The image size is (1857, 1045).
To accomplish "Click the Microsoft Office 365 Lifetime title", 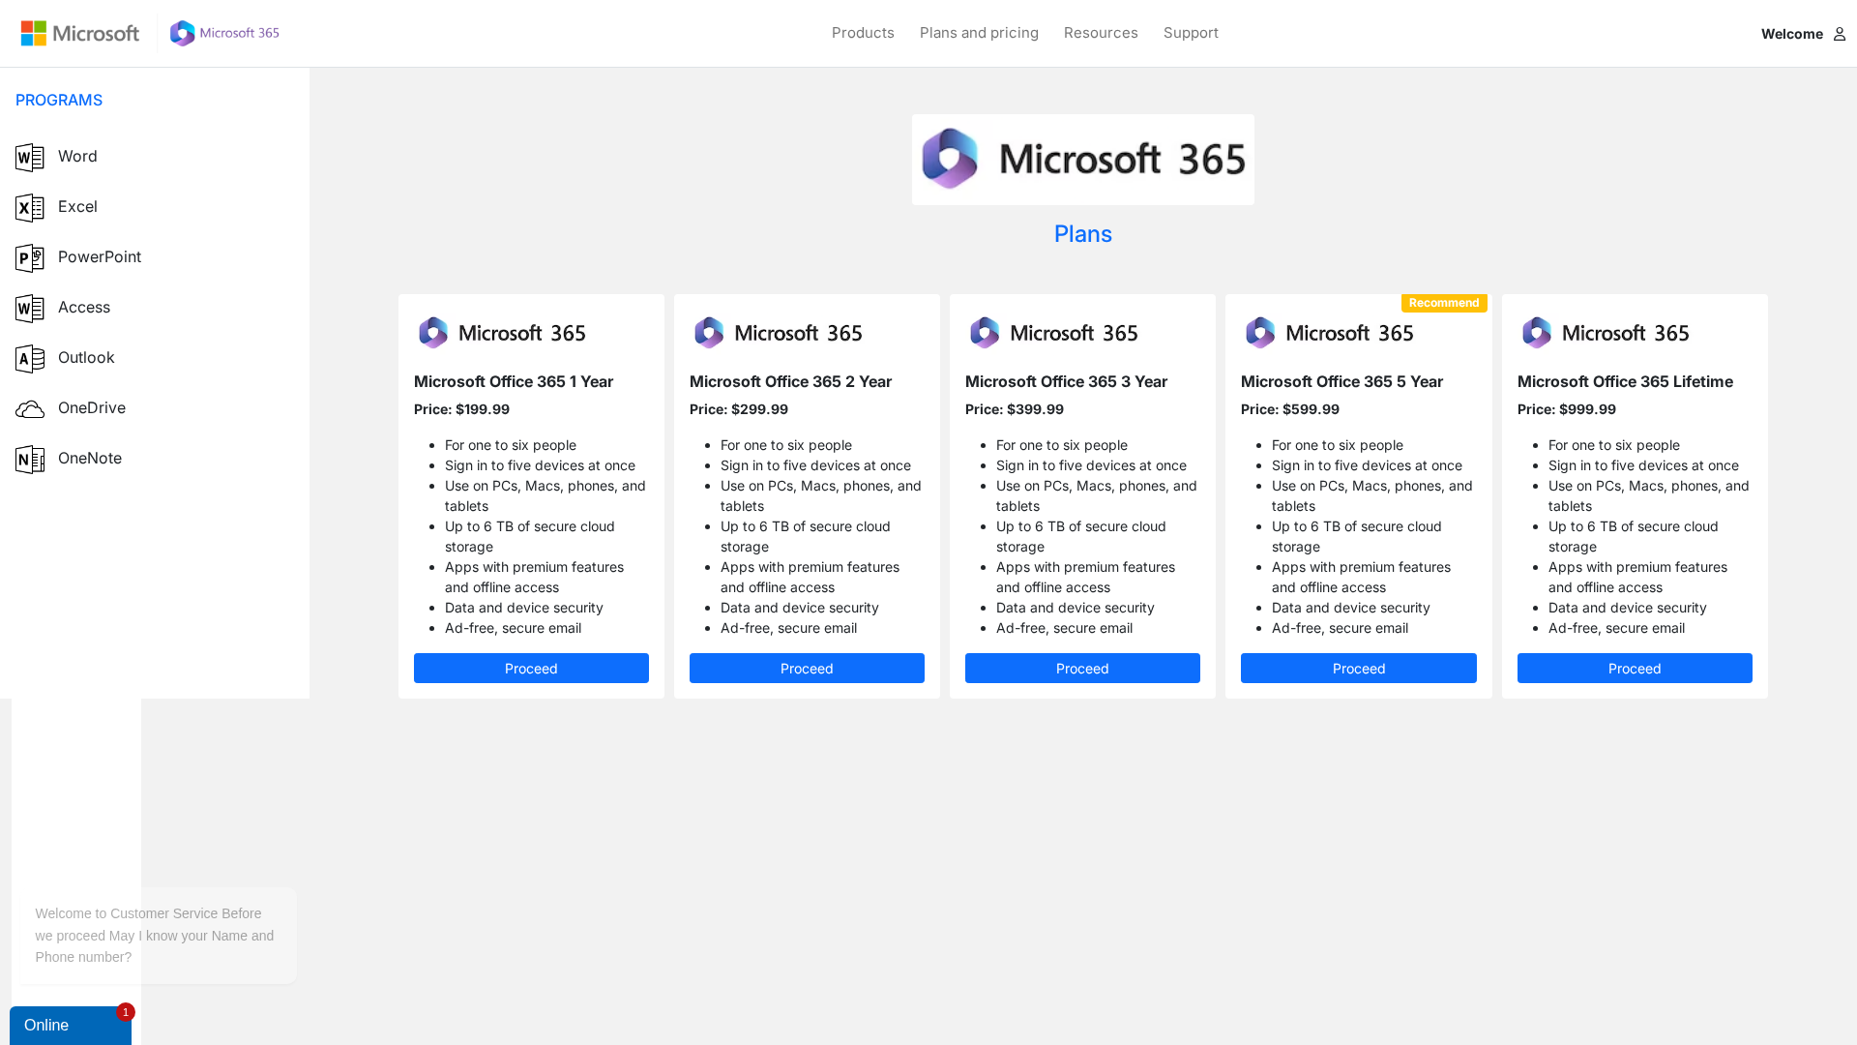I will [x=1625, y=381].
